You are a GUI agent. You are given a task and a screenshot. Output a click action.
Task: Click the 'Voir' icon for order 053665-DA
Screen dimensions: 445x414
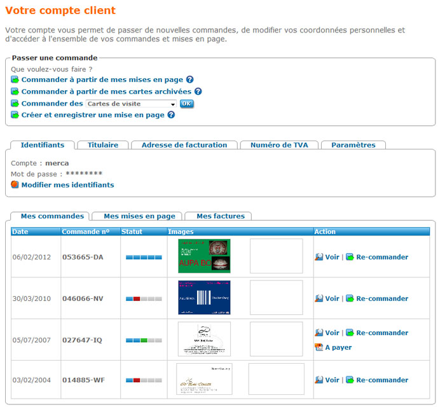[319, 258]
